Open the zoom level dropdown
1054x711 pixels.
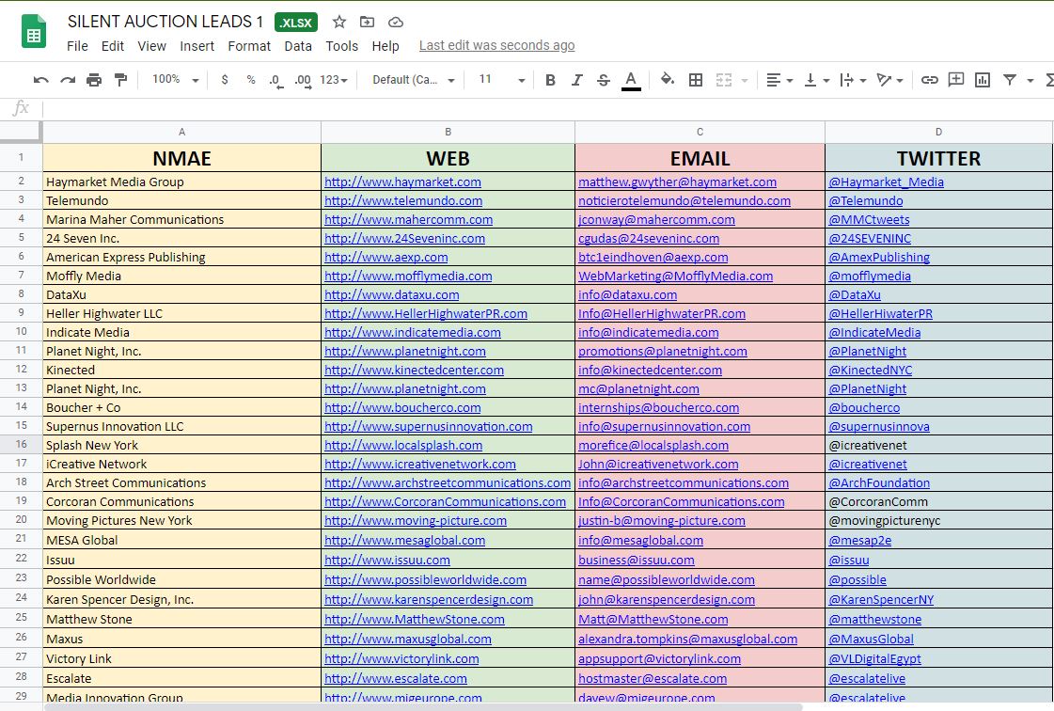pos(173,80)
